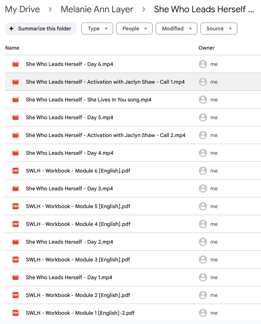This screenshot has width=261, height=324.
Task: Click the video icon beside She Lives In You song
Action: point(16,100)
